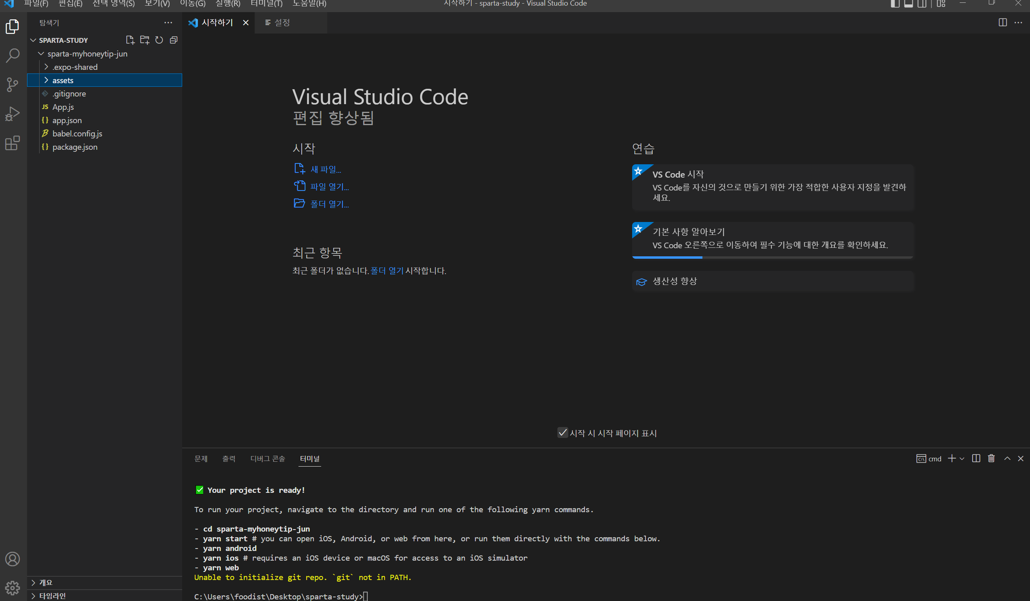Kill terminal with trash icon

tap(991, 459)
